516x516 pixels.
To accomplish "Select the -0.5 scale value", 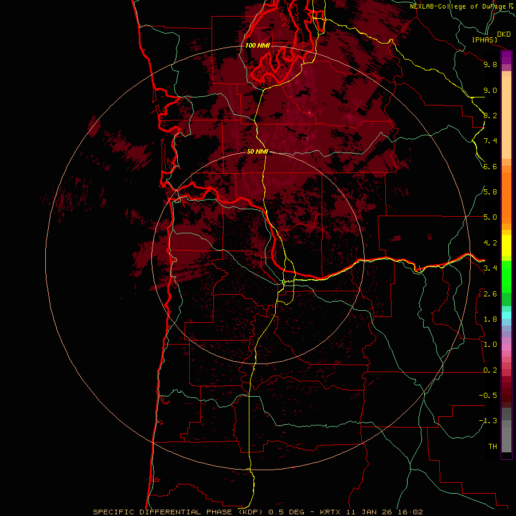I will coord(488,396).
